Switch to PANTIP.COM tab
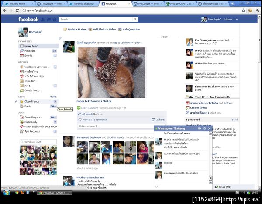Viewport: 262px width, 204px height. pyautogui.click(x=181, y=3)
